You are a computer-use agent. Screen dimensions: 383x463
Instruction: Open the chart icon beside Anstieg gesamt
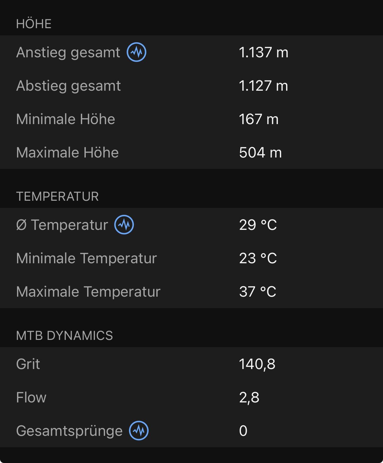tap(137, 52)
